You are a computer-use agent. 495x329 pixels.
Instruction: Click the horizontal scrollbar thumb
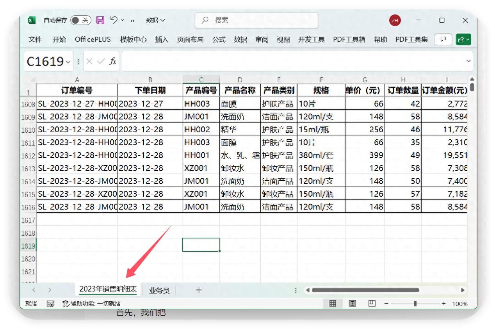click(x=365, y=290)
